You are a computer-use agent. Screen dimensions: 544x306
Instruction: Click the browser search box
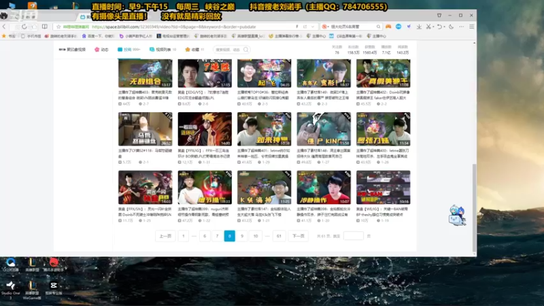click(352, 27)
